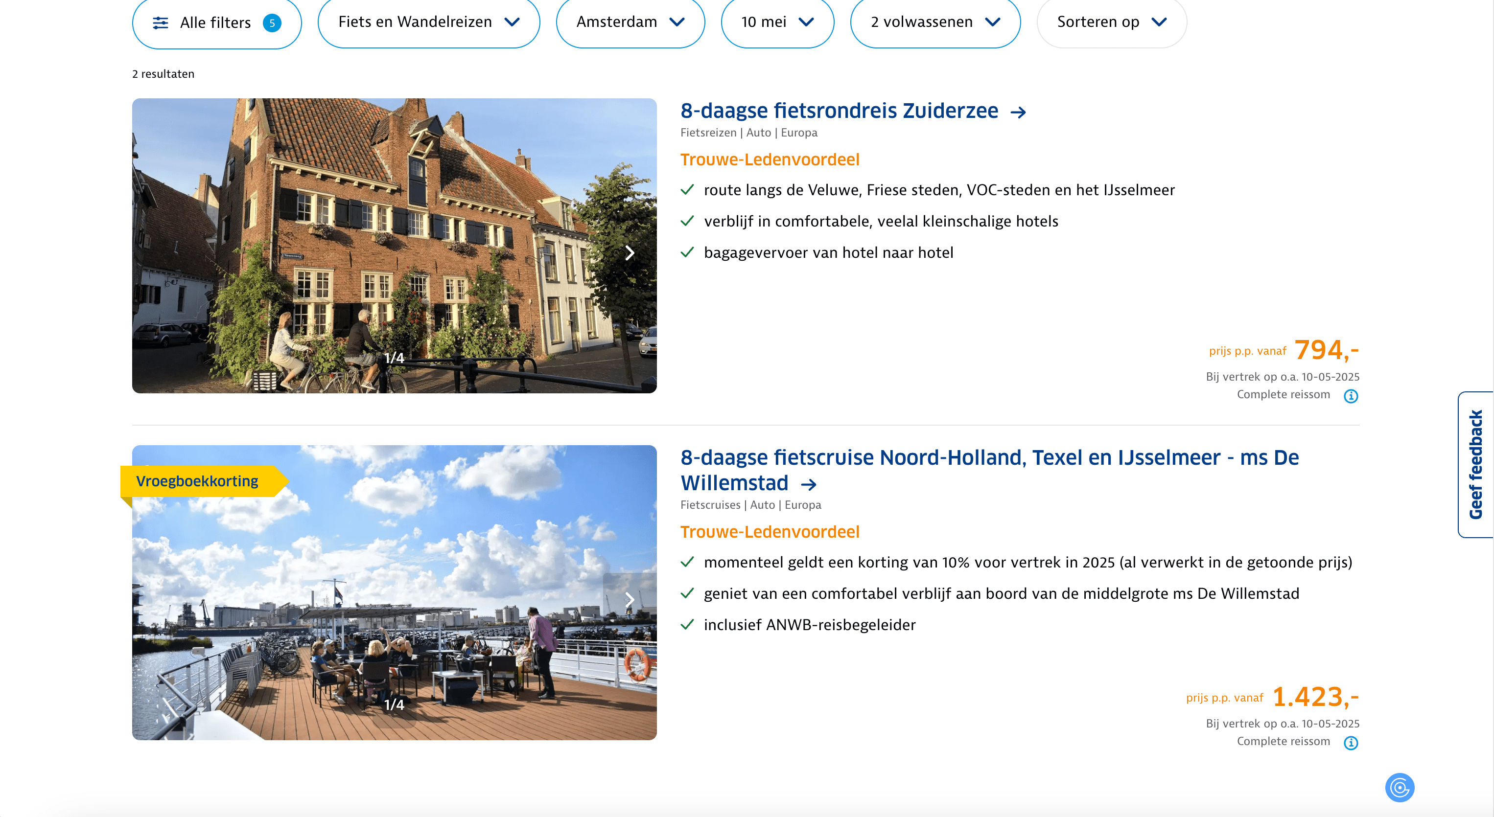Click arrow icon after Willemstad title
Screen dimensions: 1494x817
(809, 484)
